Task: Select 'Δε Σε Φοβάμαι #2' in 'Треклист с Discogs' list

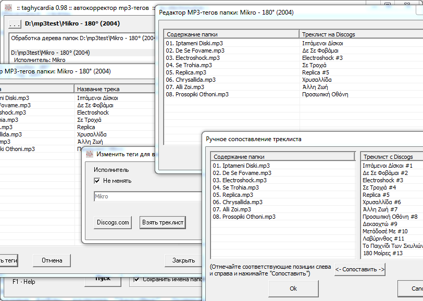Action: coord(385,173)
